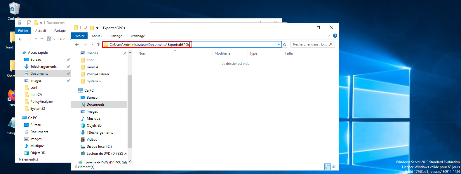Viewport: 461px width, 174px height.
Task: Open the address bar history dropdown
Action: point(279,44)
